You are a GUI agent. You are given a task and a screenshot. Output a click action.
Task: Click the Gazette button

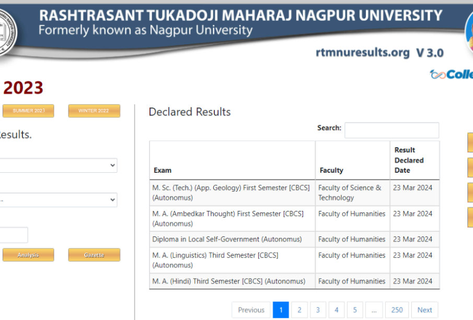coord(94,255)
